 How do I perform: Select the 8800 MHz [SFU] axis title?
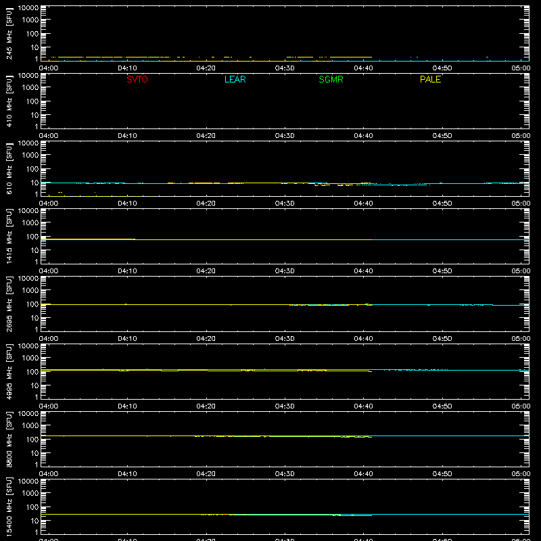(x=9, y=439)
